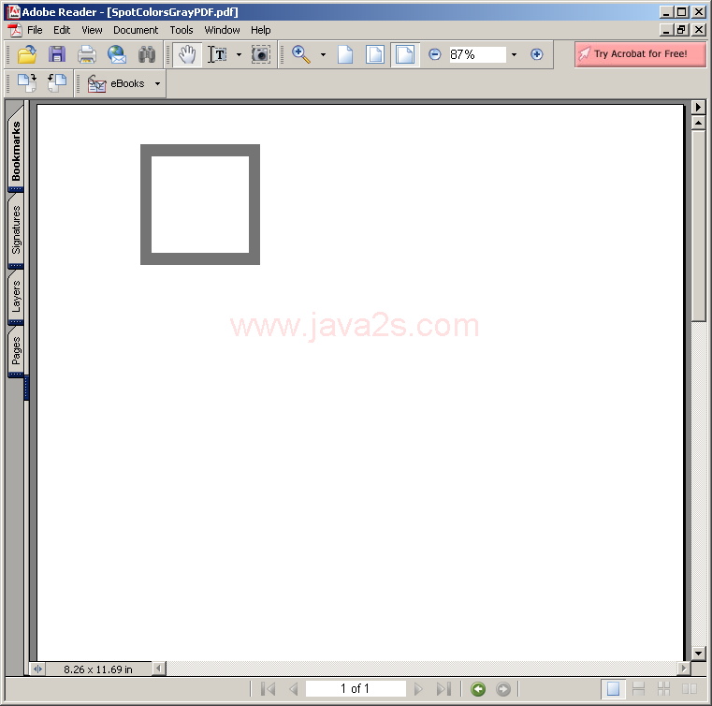Zoom in with the plus button
This screenshot has height=706, width=712.
click(x=537, y=54)
